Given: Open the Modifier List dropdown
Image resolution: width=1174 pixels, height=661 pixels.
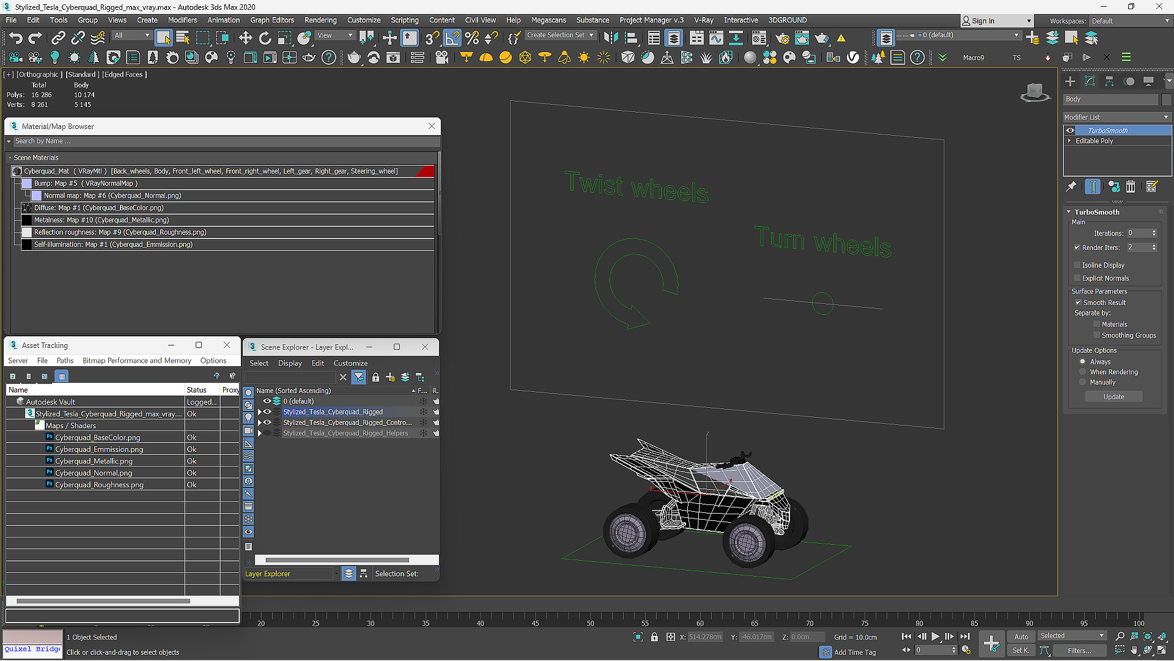Looking at the screenshot, I should coord(1117,117).
